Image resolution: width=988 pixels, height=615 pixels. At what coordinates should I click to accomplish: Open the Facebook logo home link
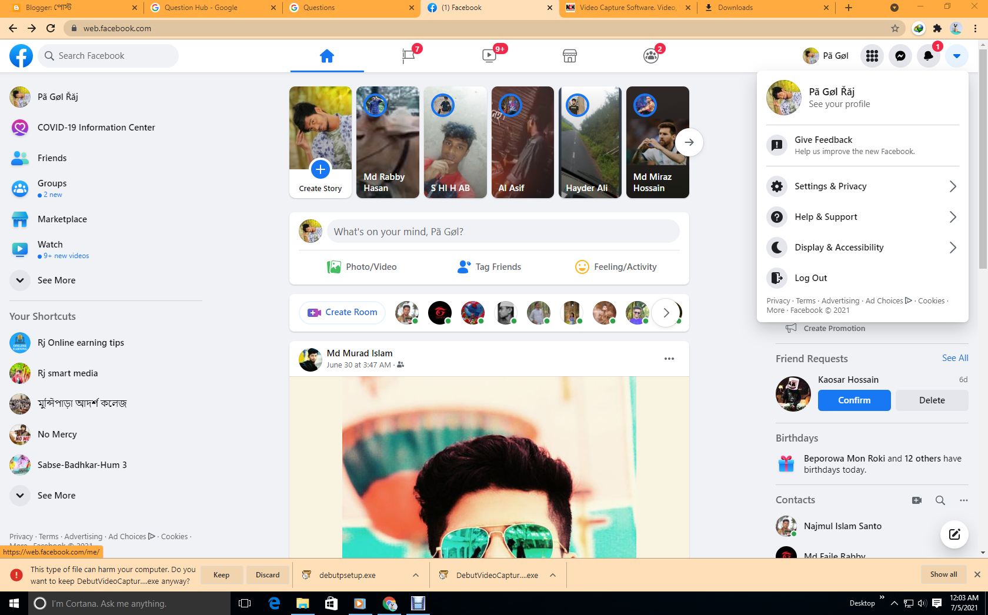pyautogui.click(x=21, y=56)
